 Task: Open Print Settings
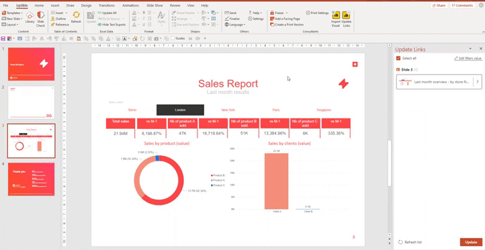pyautogui.click(x=317, y=13)
